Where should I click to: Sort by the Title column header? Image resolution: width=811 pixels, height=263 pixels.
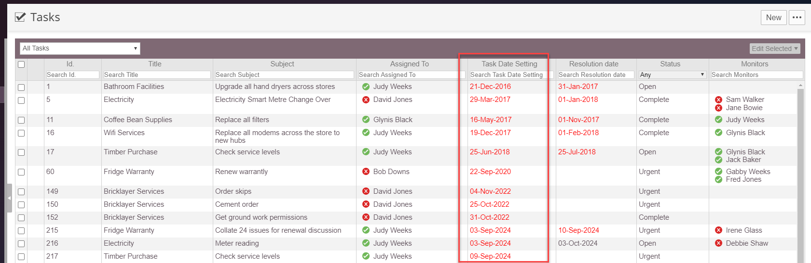pyautogui.click(x=155, y=64)
